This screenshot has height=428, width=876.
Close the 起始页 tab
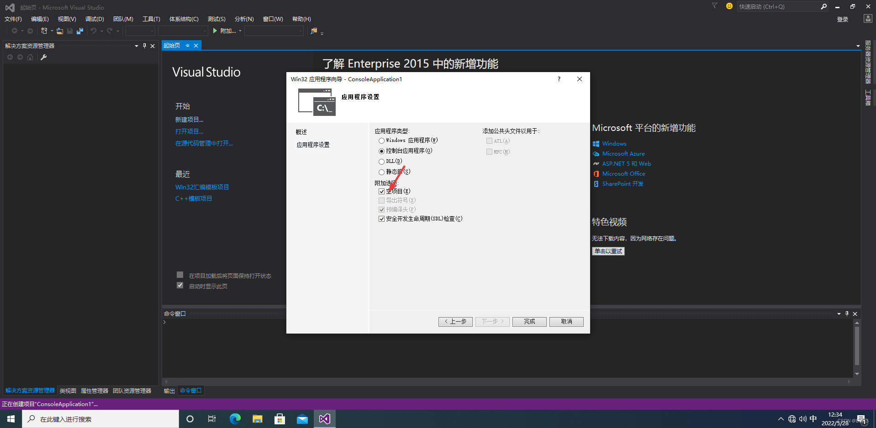click(196, 46)
